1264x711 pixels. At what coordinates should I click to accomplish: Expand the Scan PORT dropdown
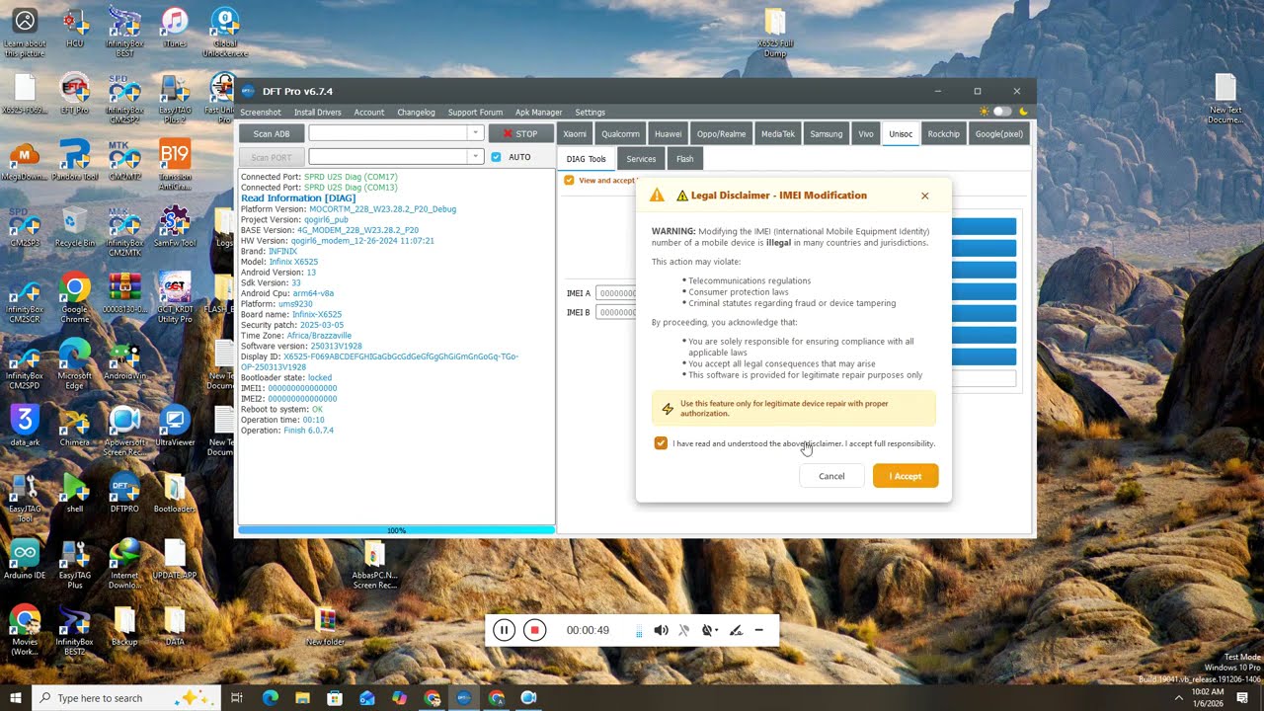pos(475,157)
